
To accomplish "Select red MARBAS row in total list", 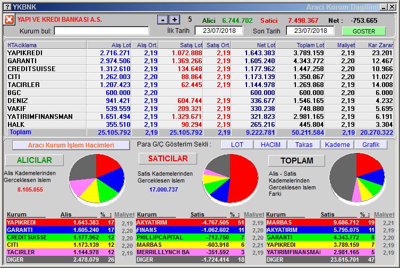I will click(320, 222).
